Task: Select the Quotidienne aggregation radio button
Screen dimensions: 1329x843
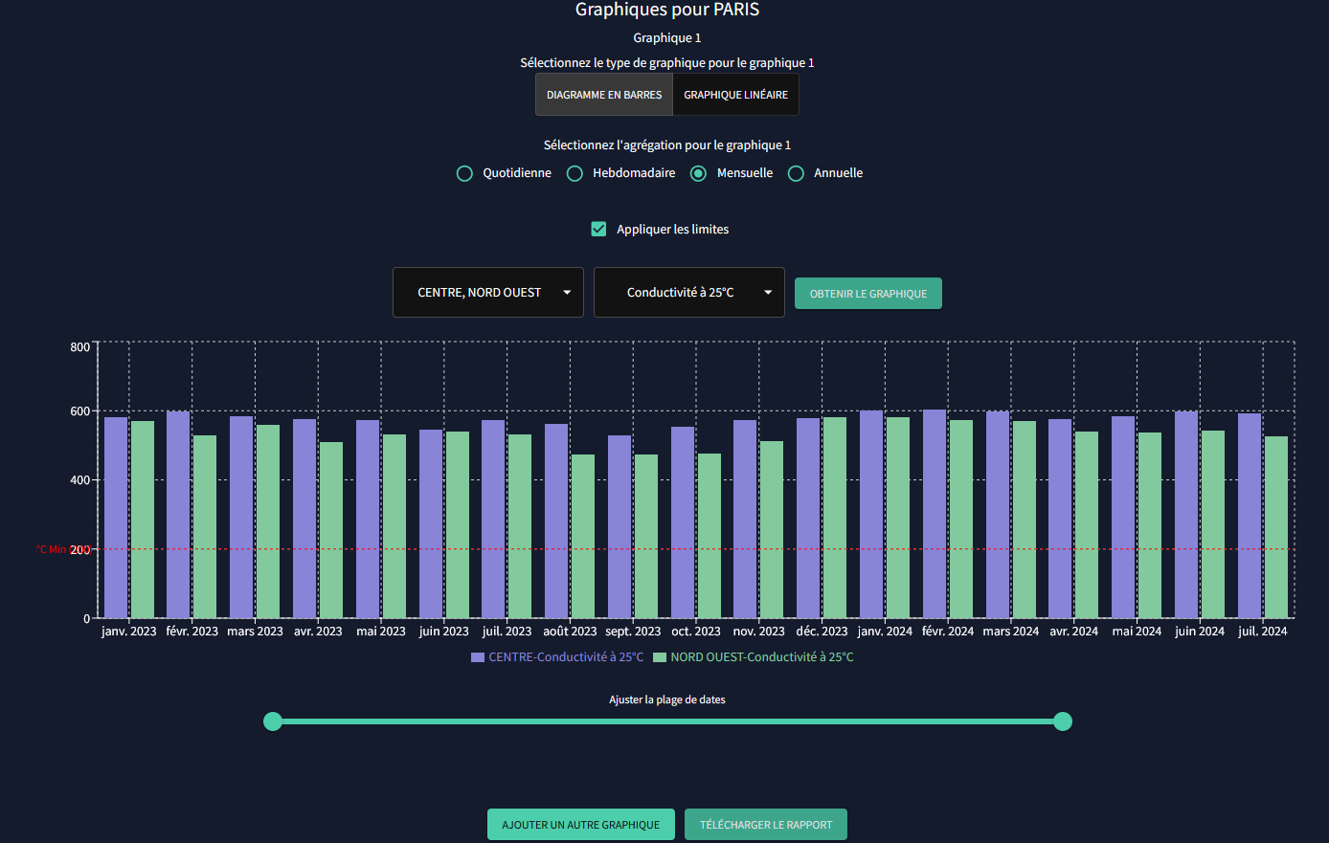Action: coord(464,173)
